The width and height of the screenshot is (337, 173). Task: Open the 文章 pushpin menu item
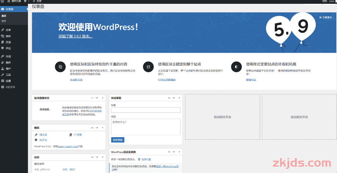click(14, 30)
